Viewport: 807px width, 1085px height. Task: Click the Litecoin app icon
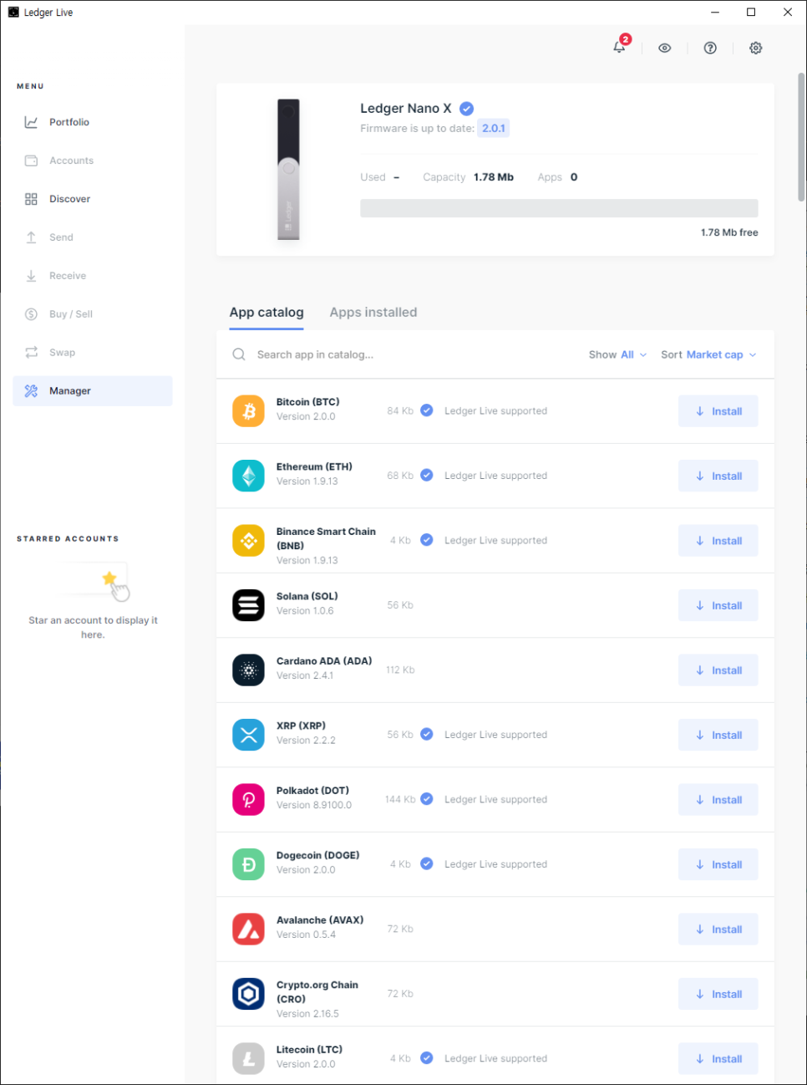[248, 1058]
